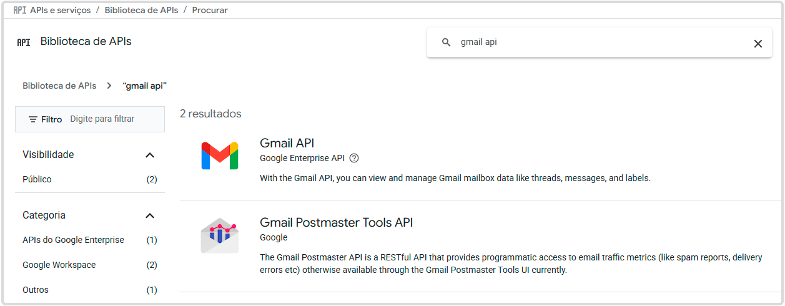This screenshot has width=785, height=306.
Task: Click the help icon beside Google Enterprise API
Action: [x=354, y=158]
